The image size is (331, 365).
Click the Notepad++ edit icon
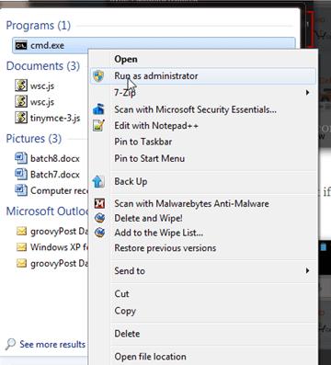click(98, 126)
